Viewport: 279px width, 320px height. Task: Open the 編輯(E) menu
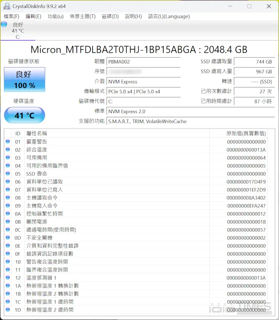click(33, 16)
